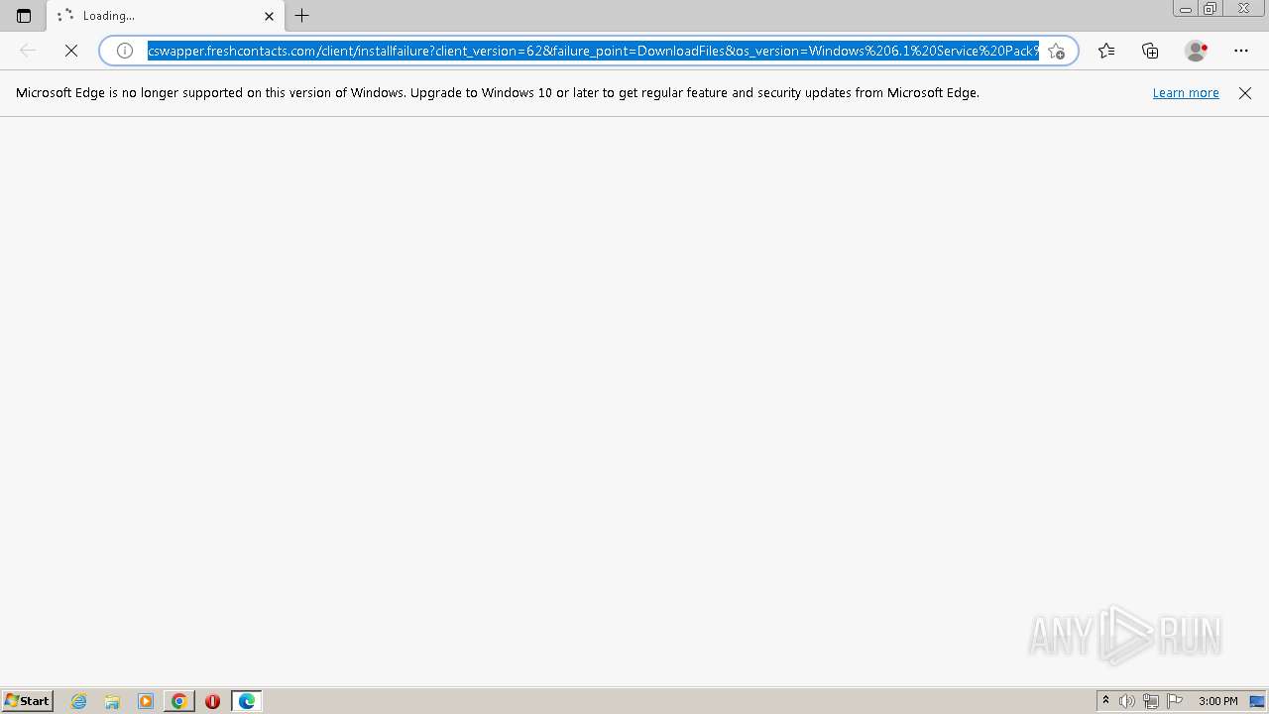Open the volume control in tray
Screen dimensions: 1269x714
(1127, 701)
